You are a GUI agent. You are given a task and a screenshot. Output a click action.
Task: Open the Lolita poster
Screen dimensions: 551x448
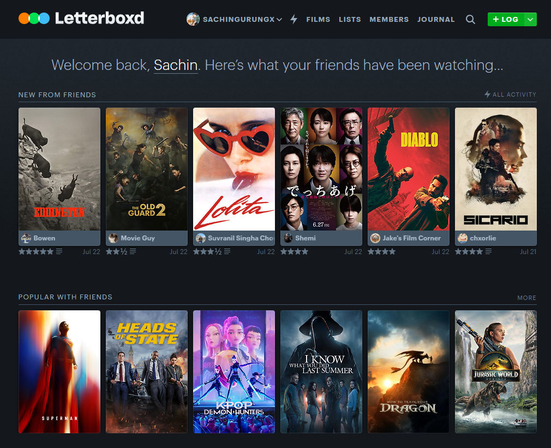pyautogui.click(x=234, y=169)
